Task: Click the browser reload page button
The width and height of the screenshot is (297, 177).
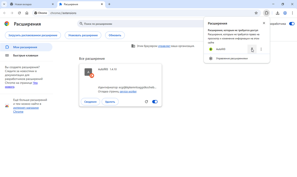Action: pos(19,13)
